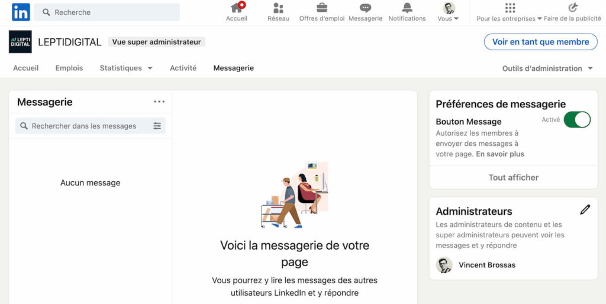The image size is (606, 304).
Task: Focus the Recherche search field
Action: click(107, 12)
